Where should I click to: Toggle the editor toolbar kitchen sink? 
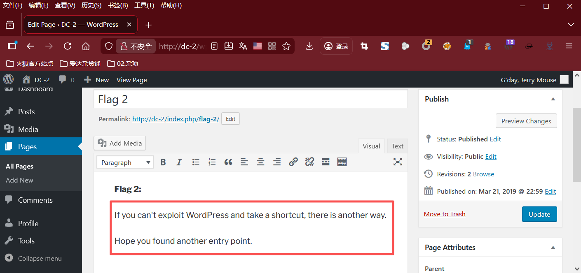[x=342, y=162]
